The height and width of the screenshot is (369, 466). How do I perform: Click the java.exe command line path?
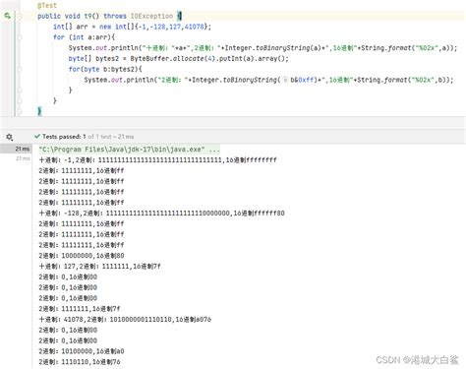[122, 150]
